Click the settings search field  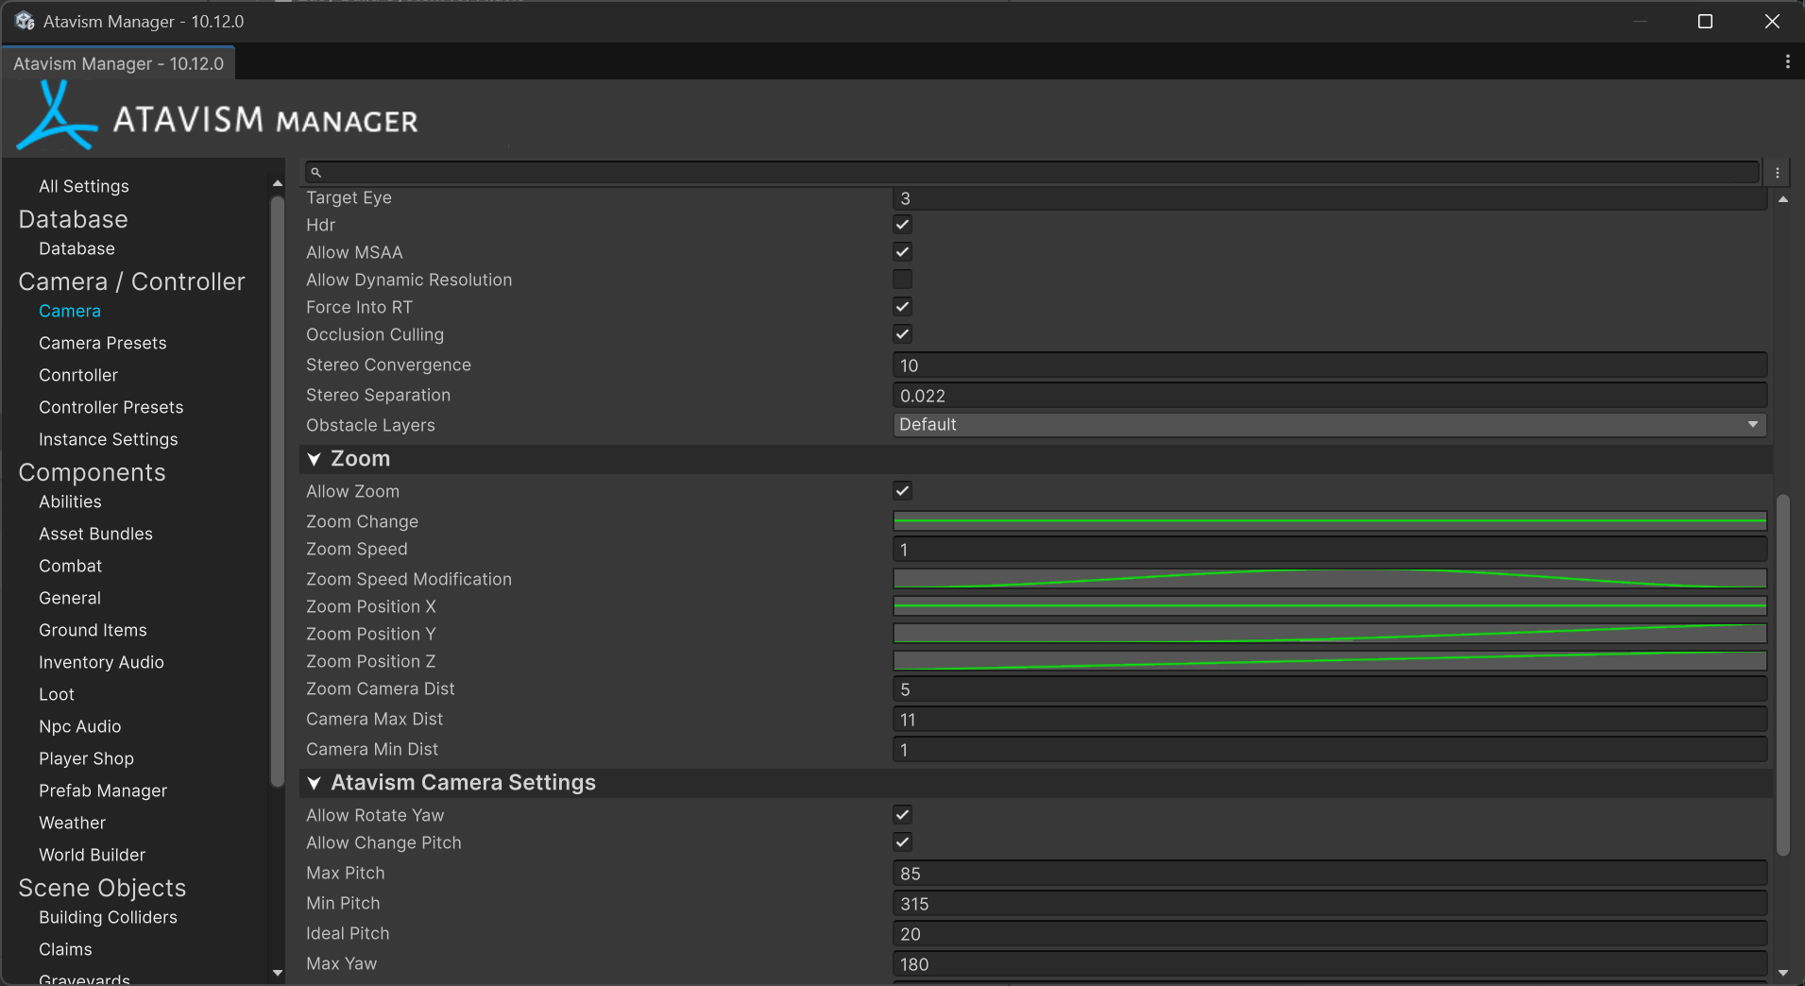point(1032,173)
